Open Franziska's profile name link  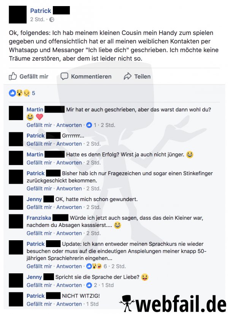(x=39, y=218)
